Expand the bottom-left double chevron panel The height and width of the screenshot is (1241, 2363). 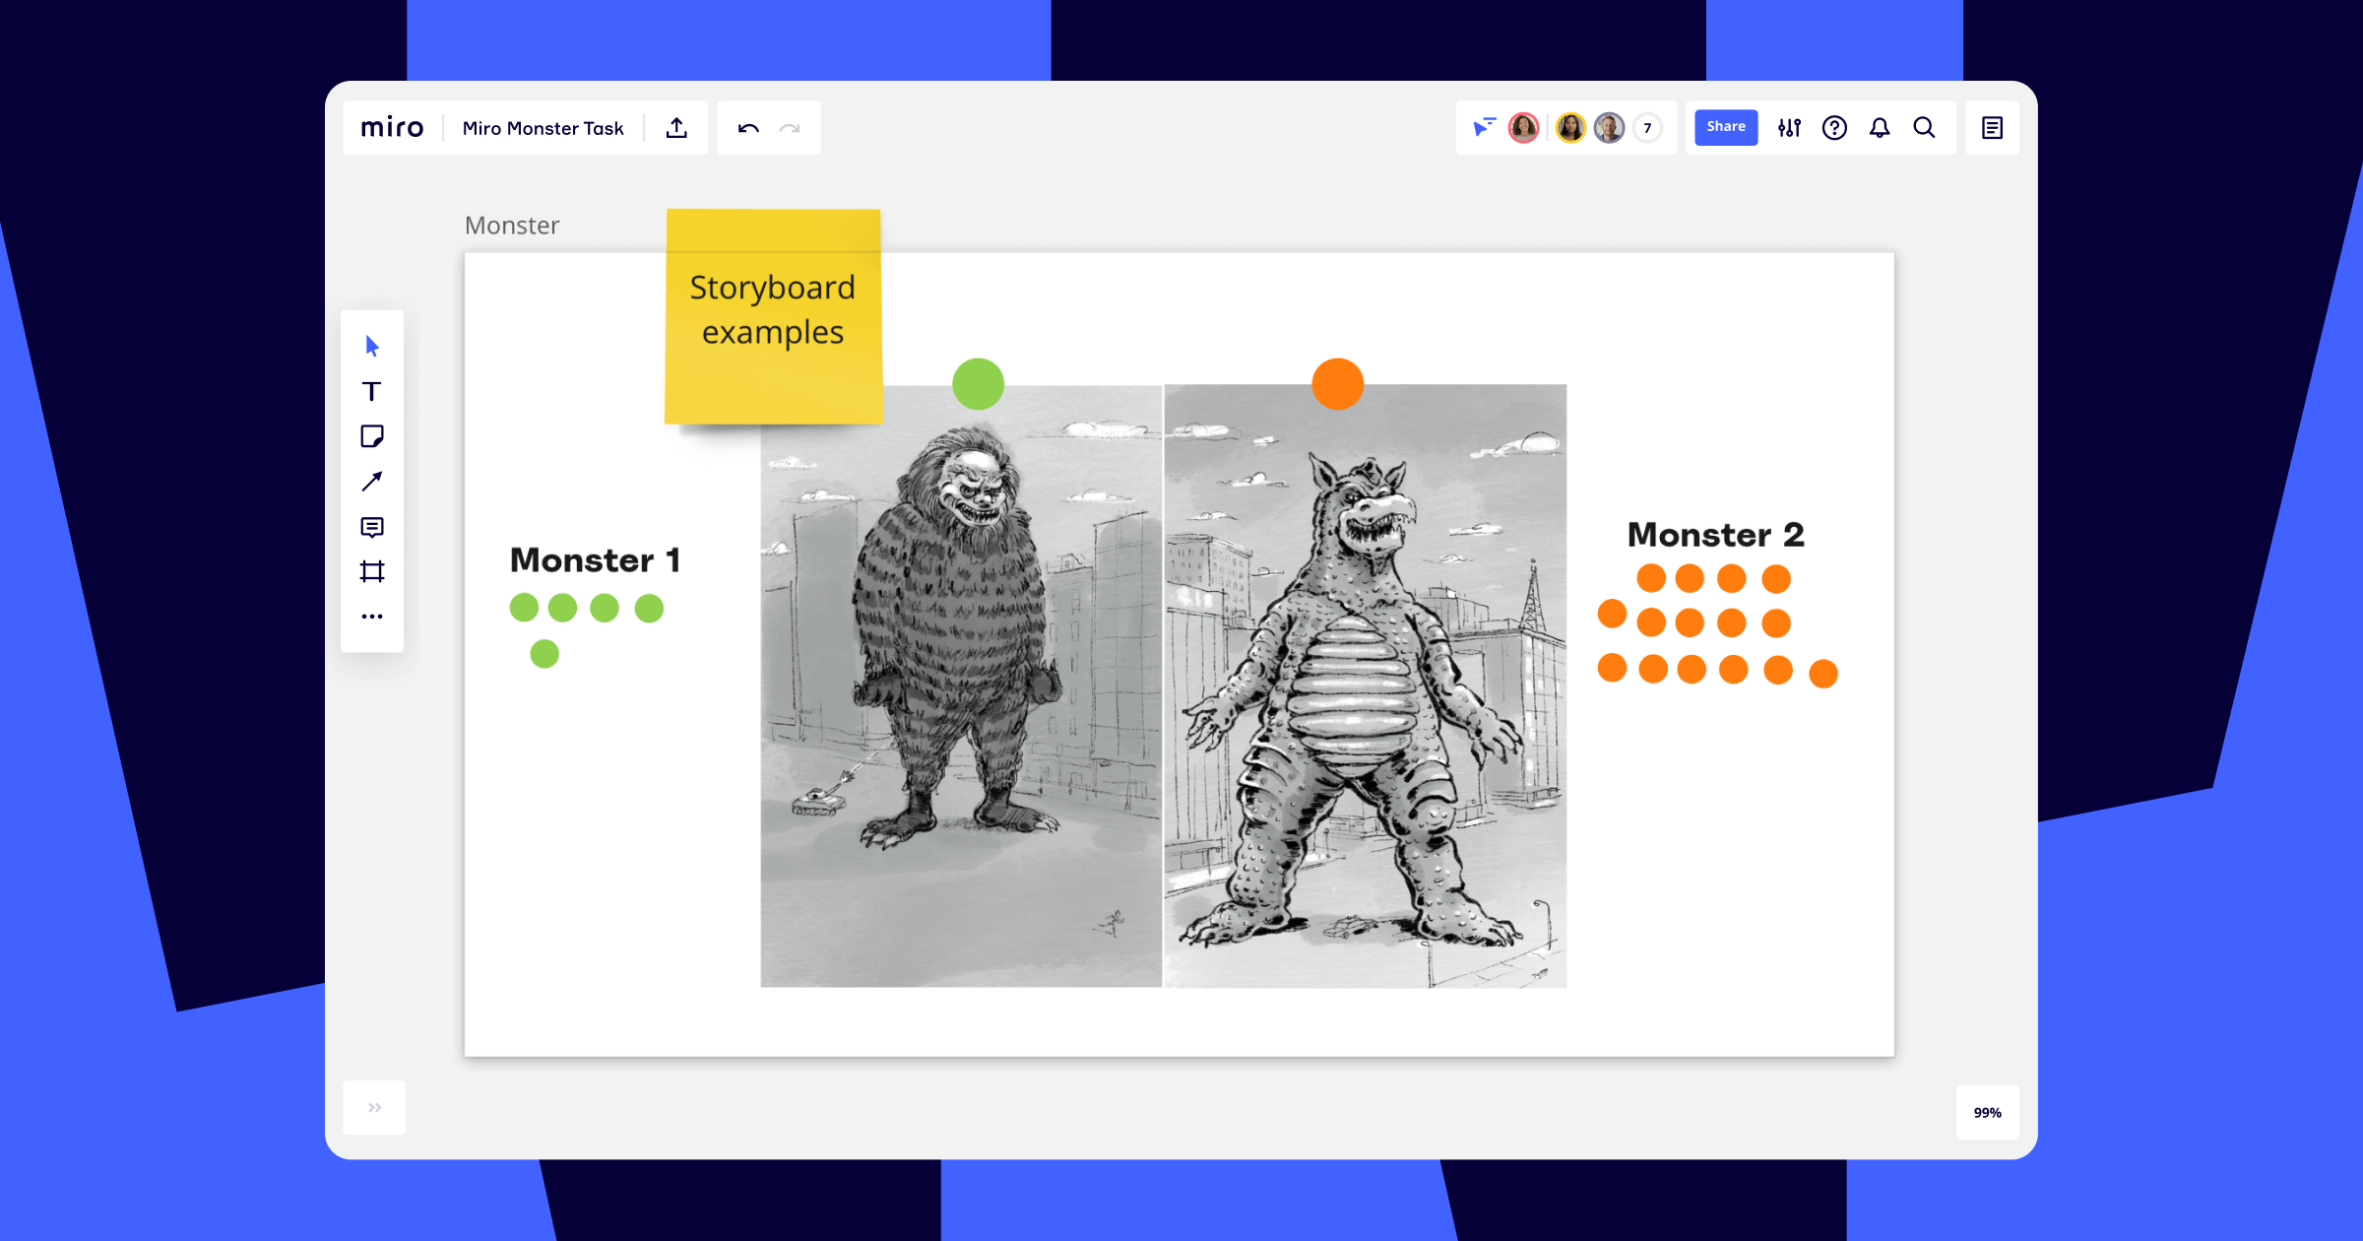pyautogui.click(x=374, y=1108)
